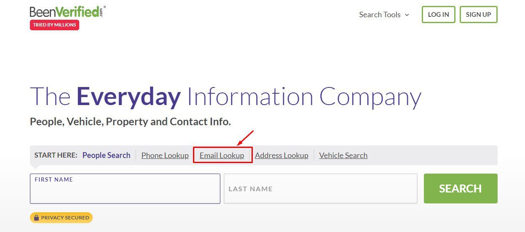525x232 pixels.
Task: Hit the green SEARCH button
Action: tap(460, 188)
